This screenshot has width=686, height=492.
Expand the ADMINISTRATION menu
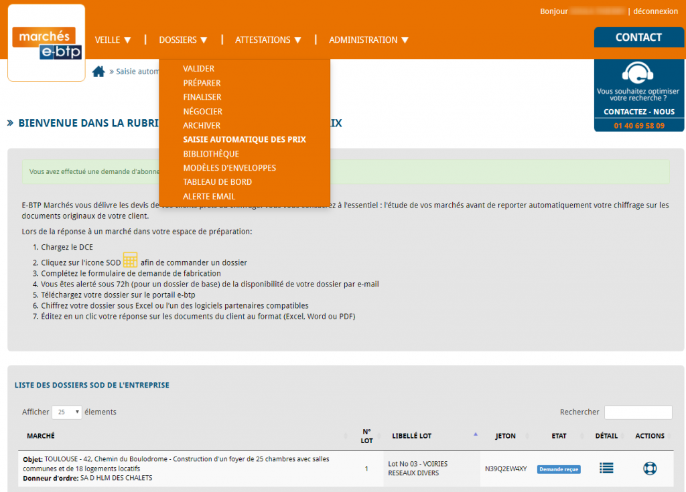coord(369,39)
